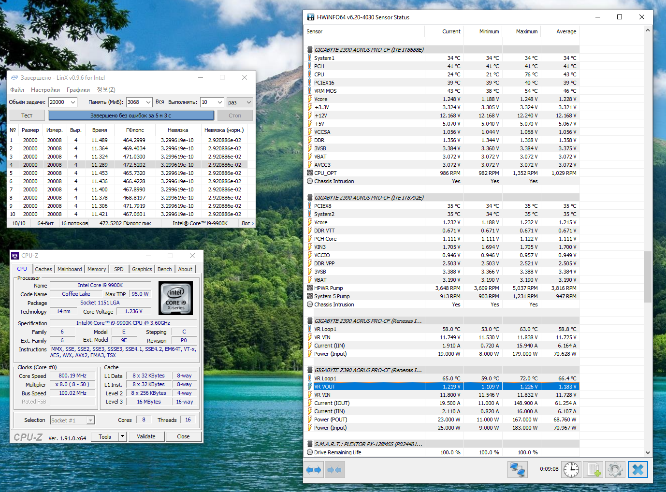666x492 pixels.
Task: Switch to the Bench tab in CPU-Z
Action: coord(165,269)
